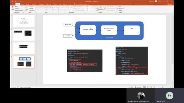Open the Review tab

click(55, 4)
